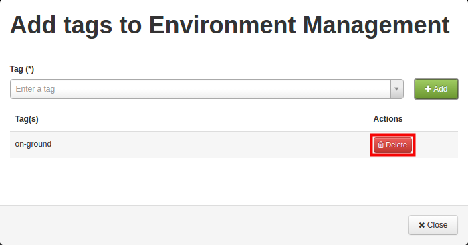The width and height of the screenshot is (468, 245).
Task: Click the word 'Add' in green button
Action: point(440,89)
